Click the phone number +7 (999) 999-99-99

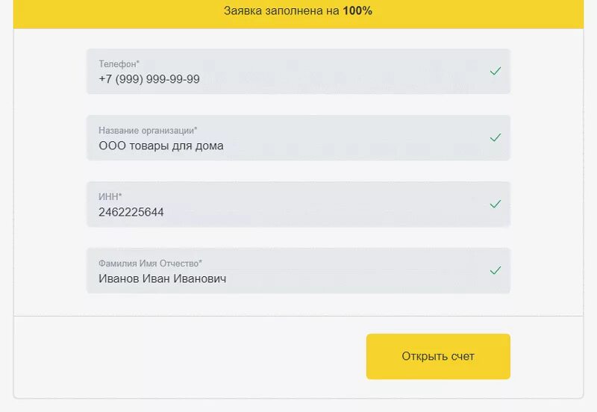click(149, 79)
